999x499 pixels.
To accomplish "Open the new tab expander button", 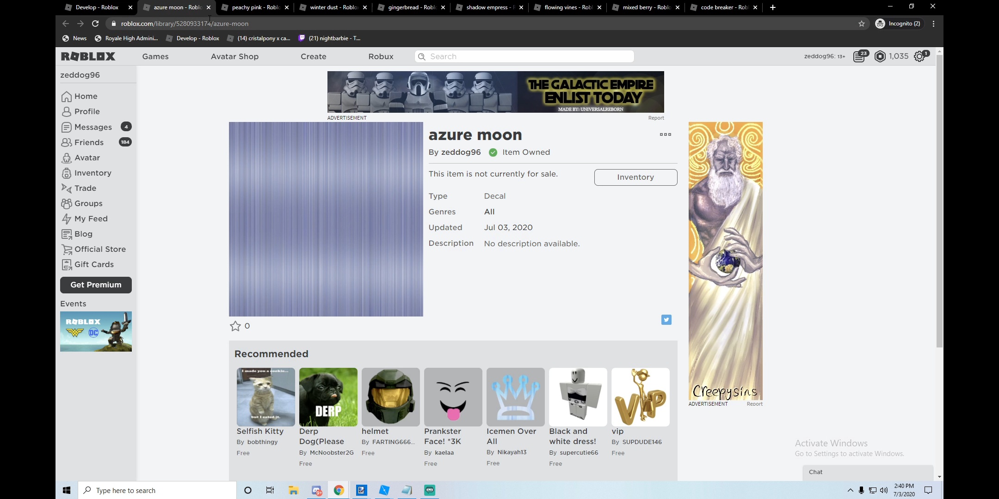I will [772, 7].
